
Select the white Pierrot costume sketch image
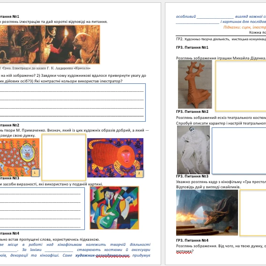193,150
